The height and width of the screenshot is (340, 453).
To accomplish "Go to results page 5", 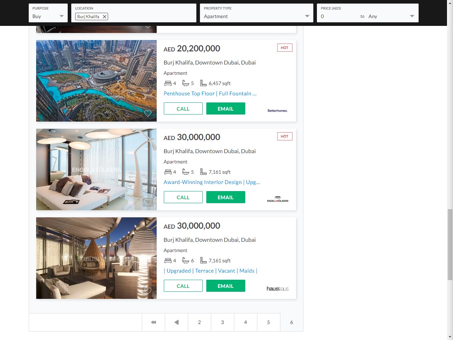I will click(x=269, y=322).
